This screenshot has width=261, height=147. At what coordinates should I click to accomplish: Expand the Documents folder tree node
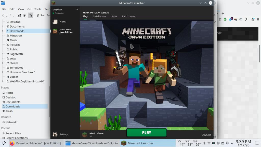[x=3, y=26]
